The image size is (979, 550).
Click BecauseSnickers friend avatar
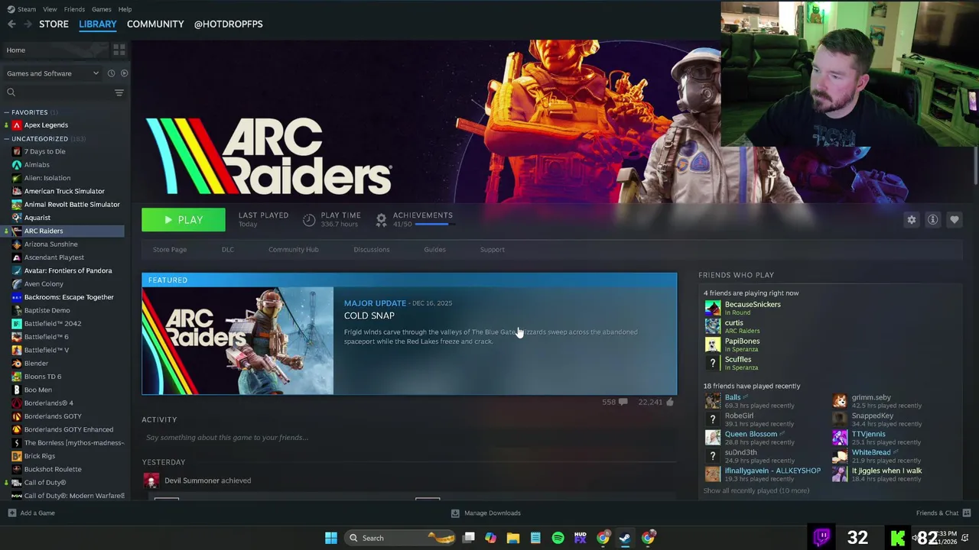[712, 308]
